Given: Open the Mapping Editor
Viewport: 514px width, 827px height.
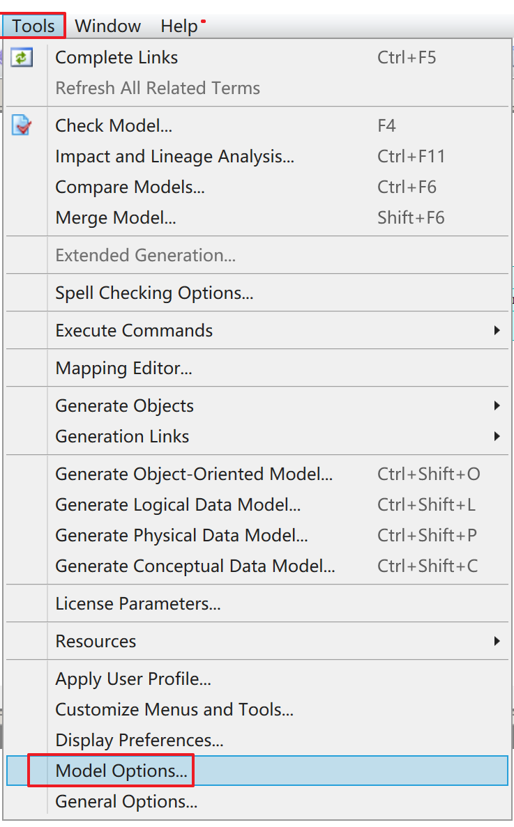Looking at the screenshot, I should (x=123, y=368).
